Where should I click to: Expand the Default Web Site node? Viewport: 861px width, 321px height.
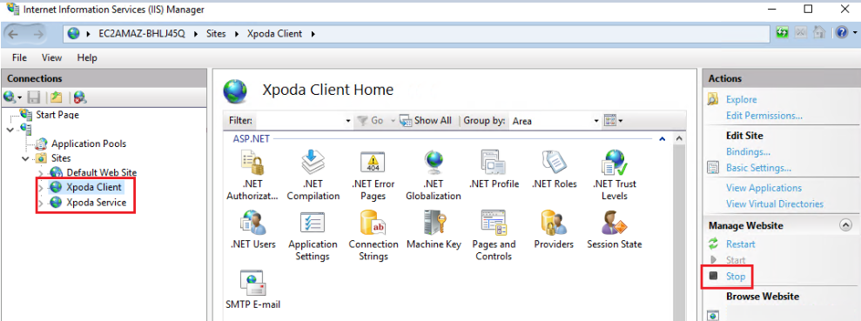pos(41,173)
